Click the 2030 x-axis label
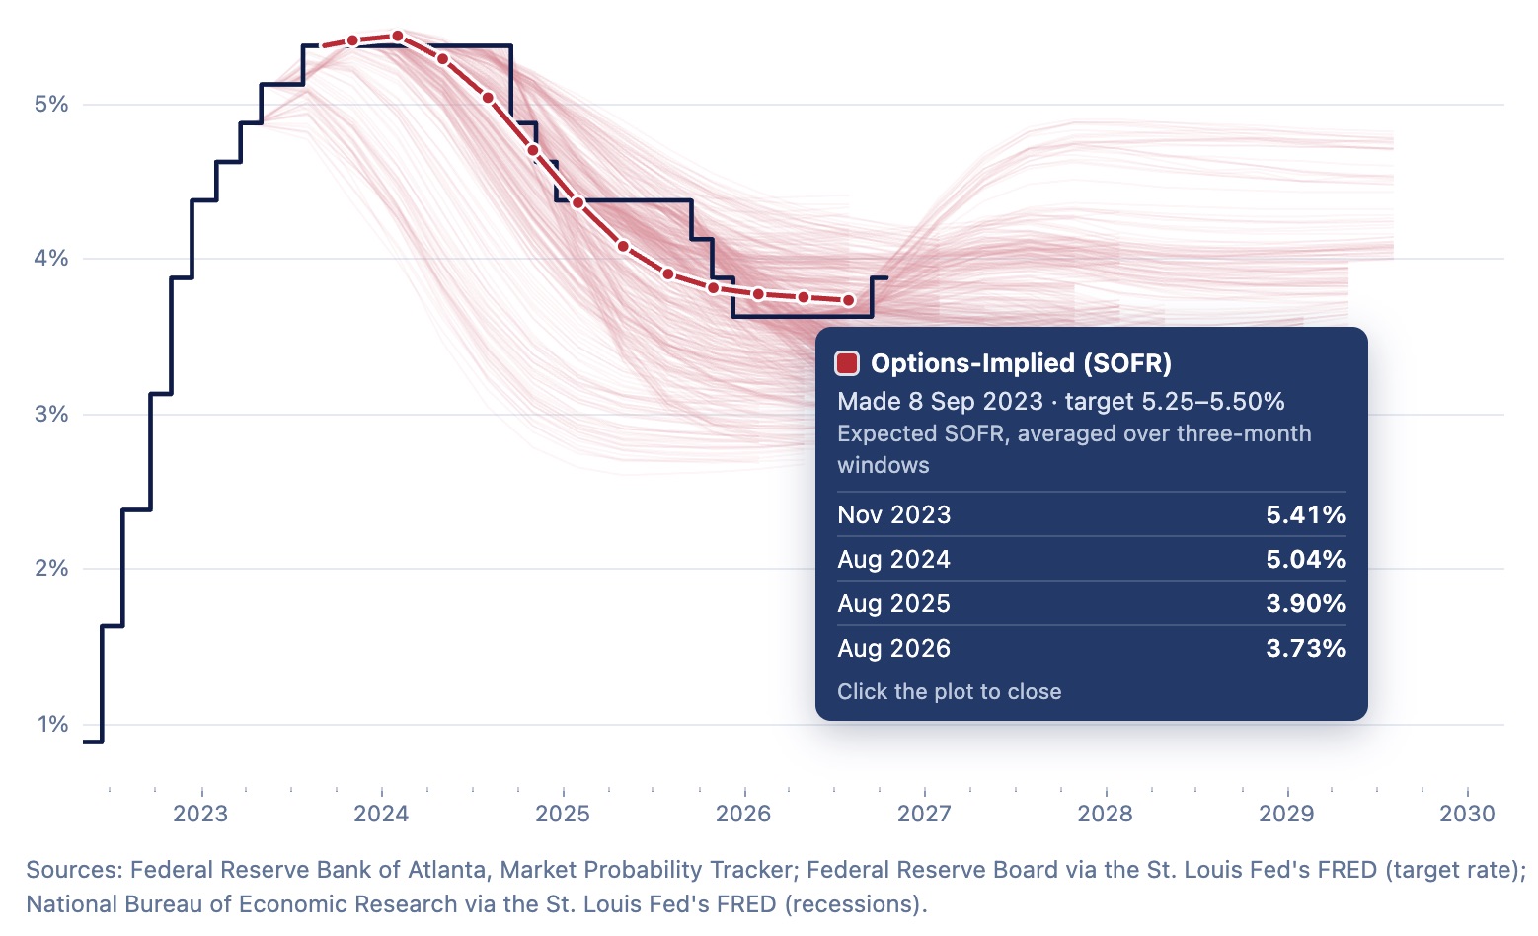1538x936 pixels. click(1468, 814)
